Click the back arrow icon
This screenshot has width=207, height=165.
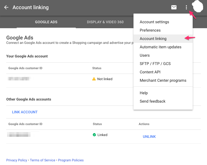click(6, 7)
